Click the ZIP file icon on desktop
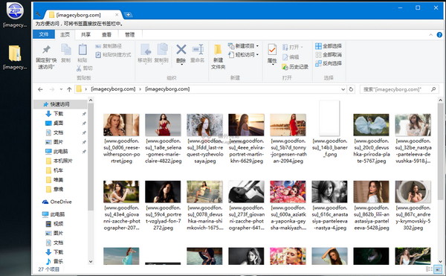Image resolution: width=446 pixels, height=276 pixels. (x=15, y=11)
